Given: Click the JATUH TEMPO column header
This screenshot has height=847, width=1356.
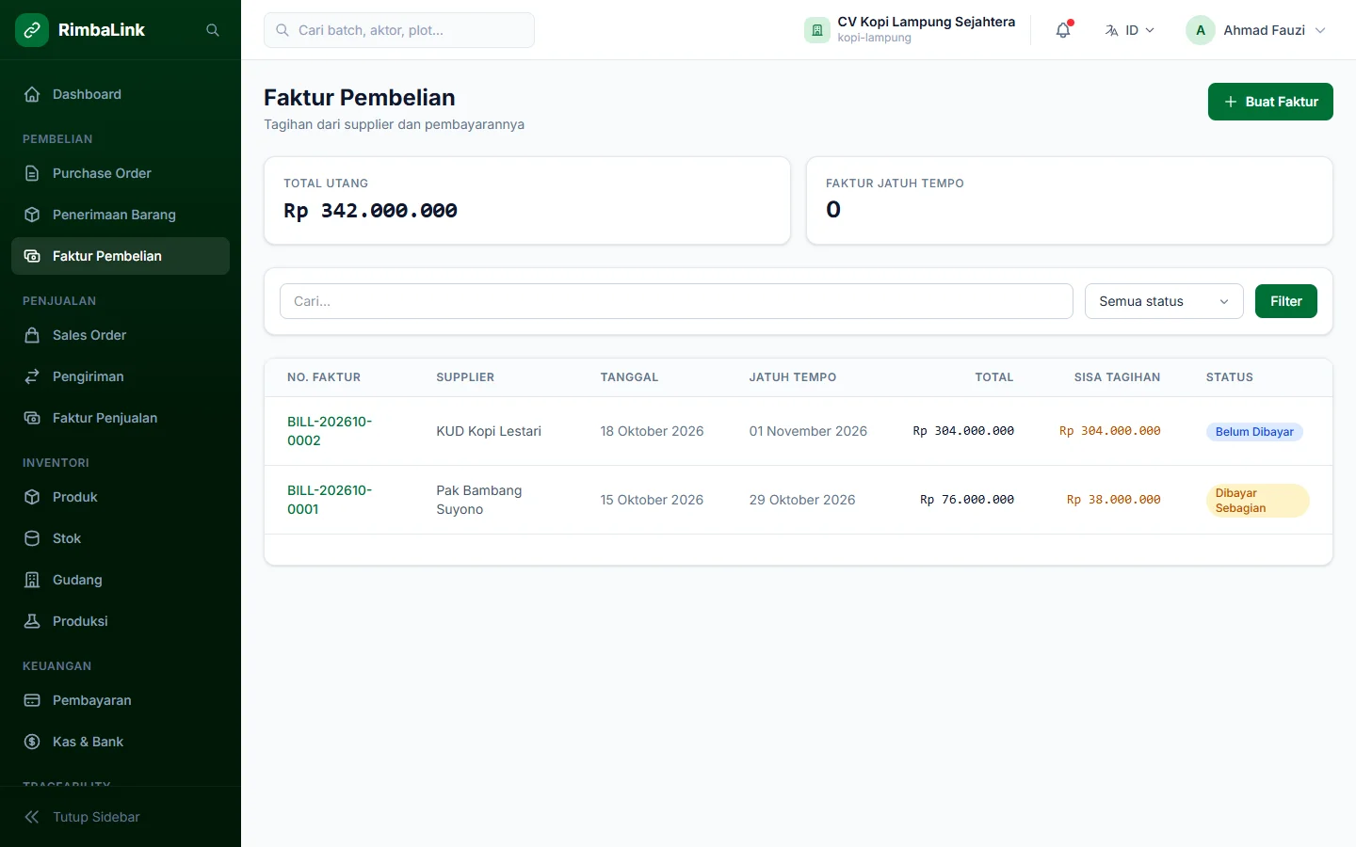Looking at the screenshot, I should point(793,377).
